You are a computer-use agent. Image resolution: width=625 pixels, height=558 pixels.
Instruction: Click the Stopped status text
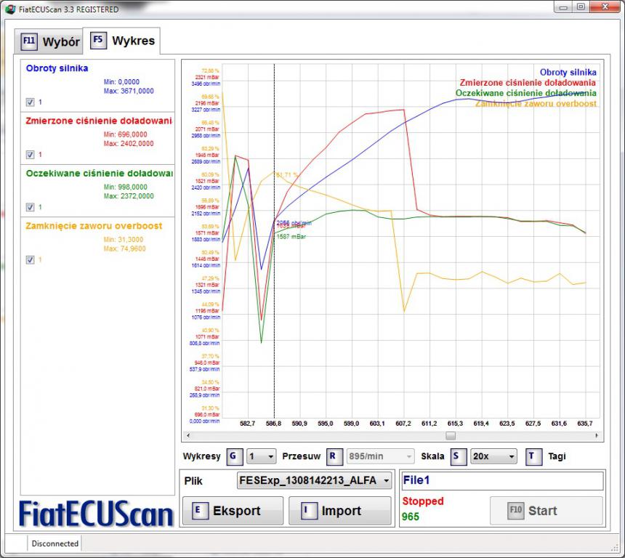tap(423, 501)
